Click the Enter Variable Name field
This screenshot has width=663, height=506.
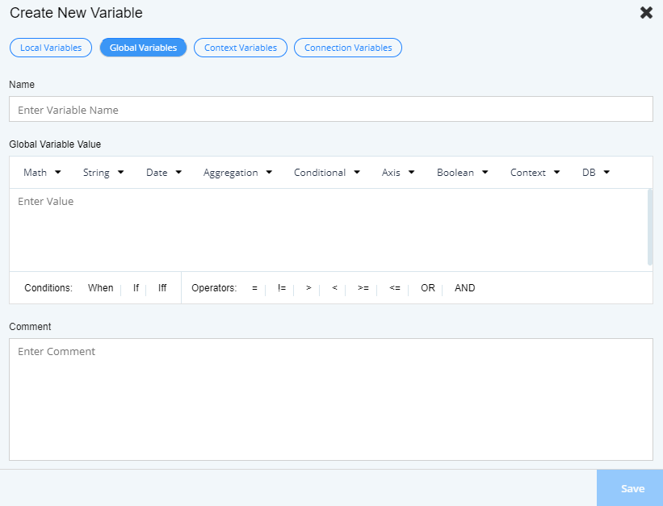(x=330, y=110)
